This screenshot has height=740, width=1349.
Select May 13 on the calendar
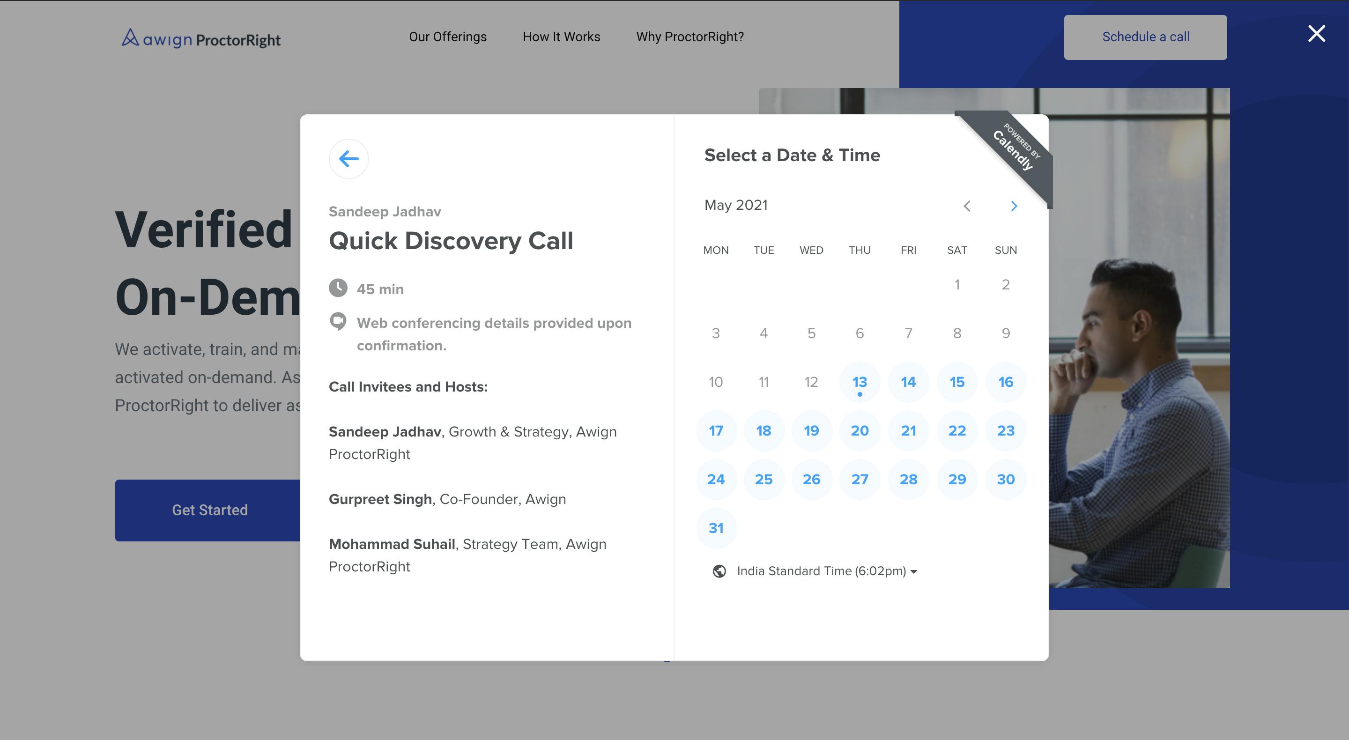click(860, 382)
